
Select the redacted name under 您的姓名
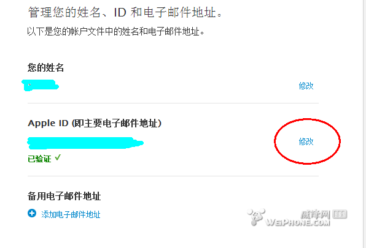point(40,85)
